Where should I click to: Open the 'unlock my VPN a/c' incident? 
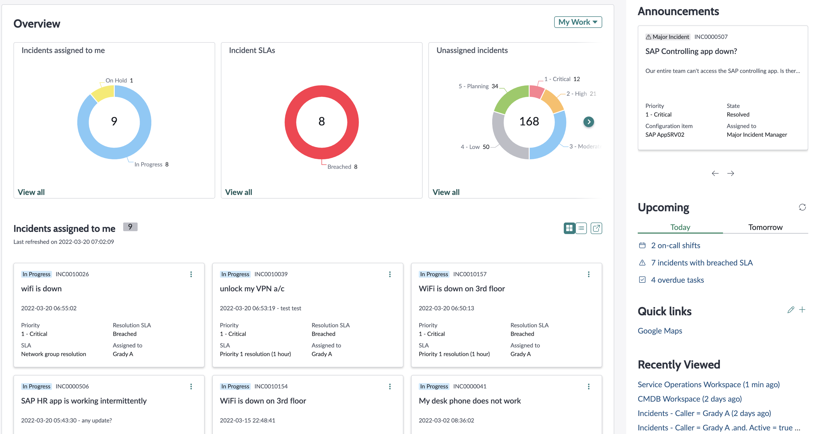[x=308, y=315]
